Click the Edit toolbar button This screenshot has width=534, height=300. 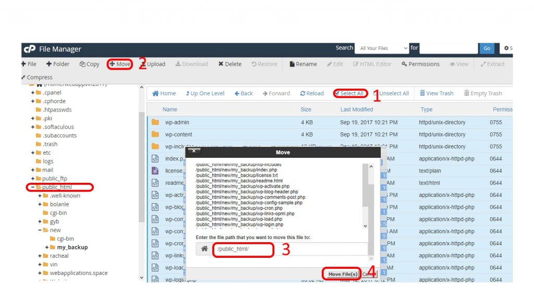click(335, 64)
